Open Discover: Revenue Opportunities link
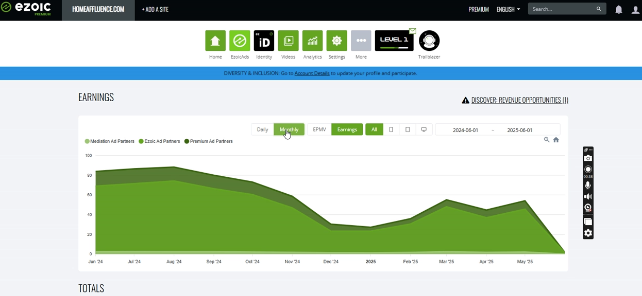The width and height of the screenshot is (642, 296). 520,100
